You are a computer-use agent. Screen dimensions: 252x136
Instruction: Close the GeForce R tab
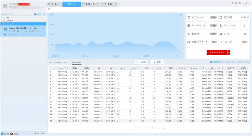pyautogui.click(x=97, y=4)
